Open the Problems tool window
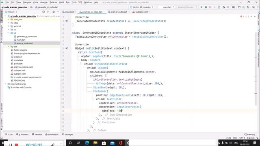The height and width of the screenshot is (146, 260). [x=22, y=134]
